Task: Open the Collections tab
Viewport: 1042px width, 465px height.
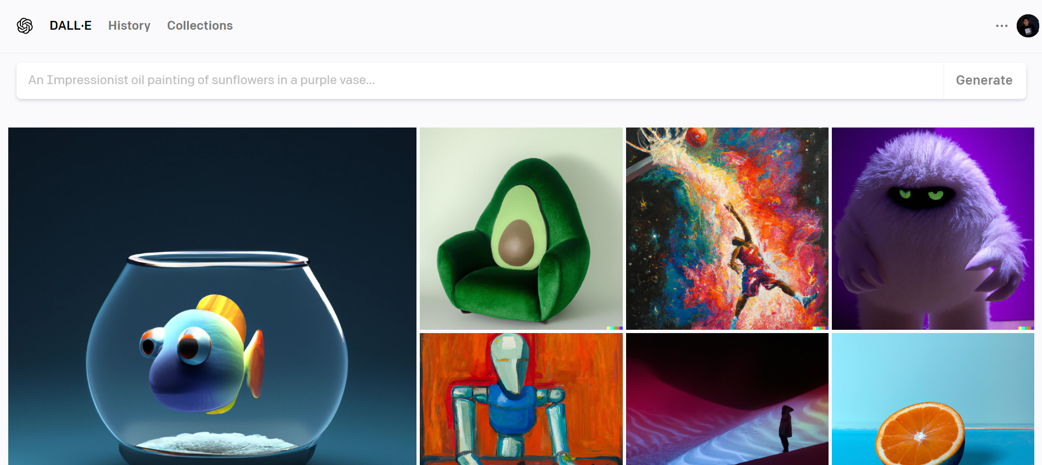Action: tap(200, 26)
